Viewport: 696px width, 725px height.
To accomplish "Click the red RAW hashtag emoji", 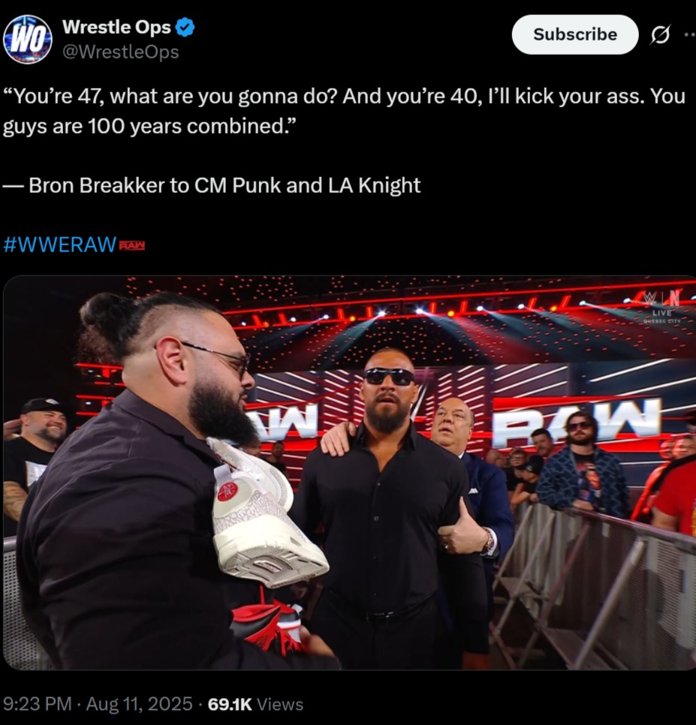I will [132, 245].
